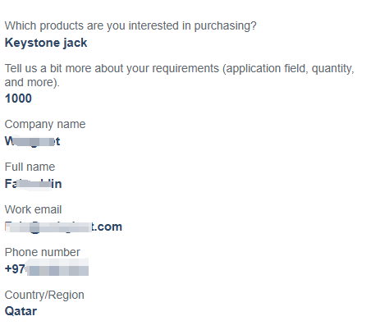Click the 'Work email' label
Image resolution: width=371 pixels, height=330 pixels.
(33, 209)
